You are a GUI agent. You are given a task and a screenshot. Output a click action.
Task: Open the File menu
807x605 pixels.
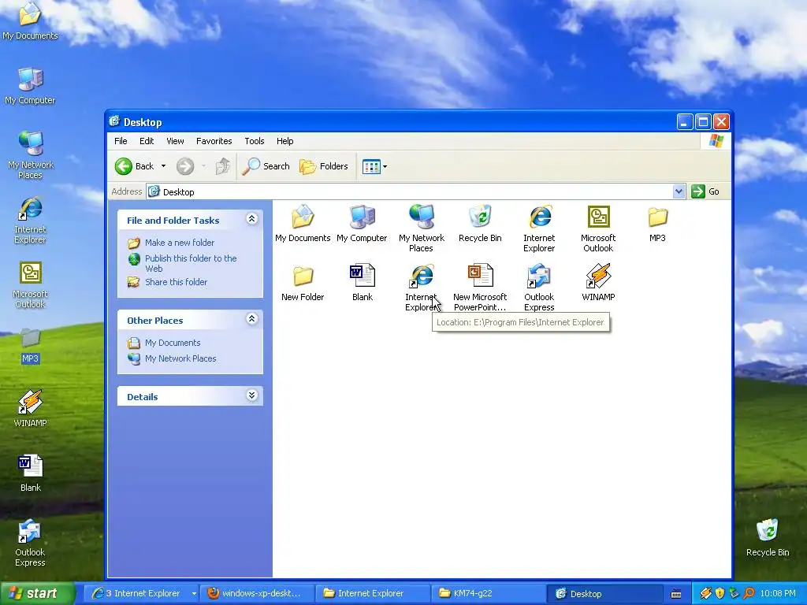point(121,141)
